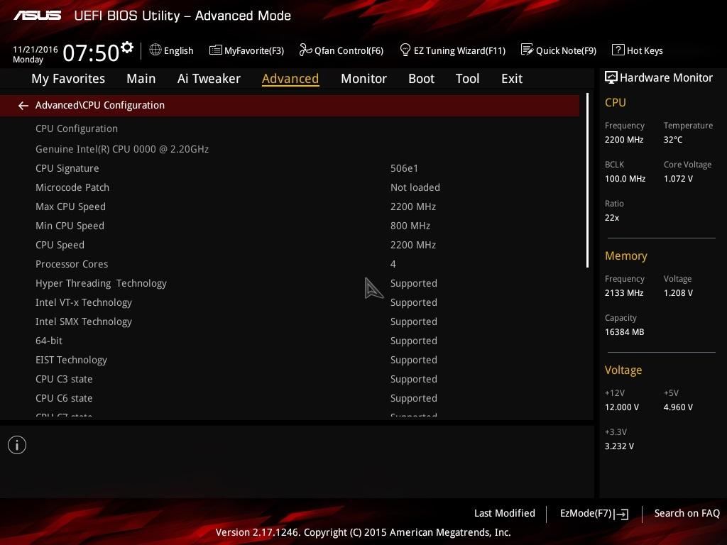
Task: Click the 800 MHz value
Action: (x=410, y=226)
